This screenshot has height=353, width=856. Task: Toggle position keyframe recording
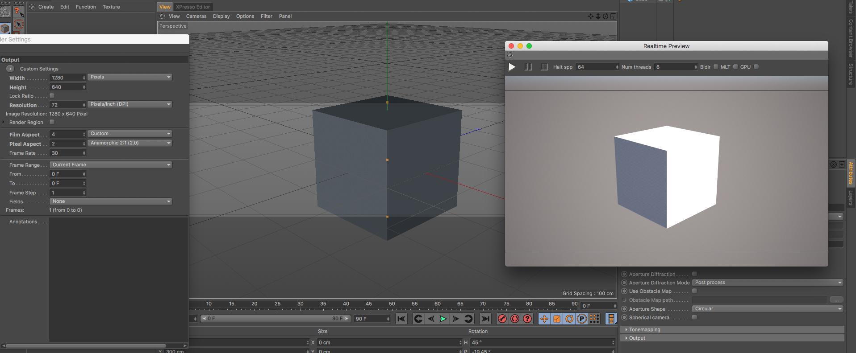(x=544, y=319)
